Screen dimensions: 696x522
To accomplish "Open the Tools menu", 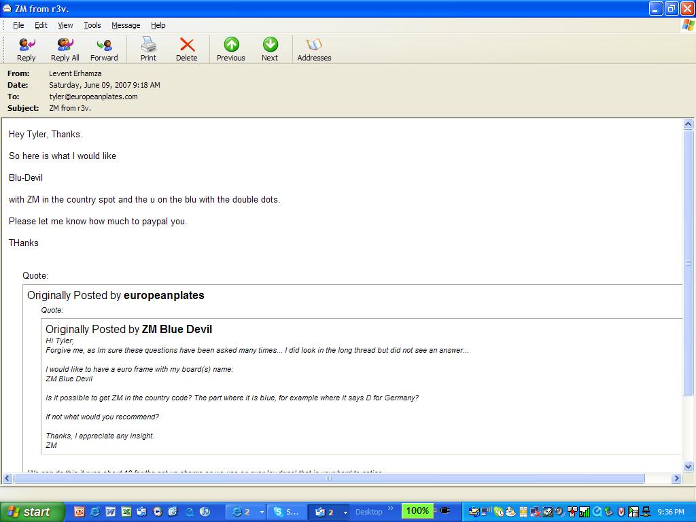I will click(92, 25).
